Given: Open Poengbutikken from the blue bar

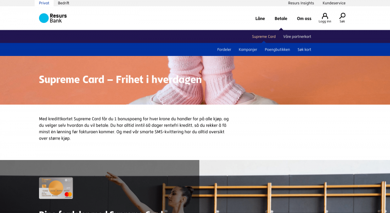Looking at the screenshot, I should 277,50.
